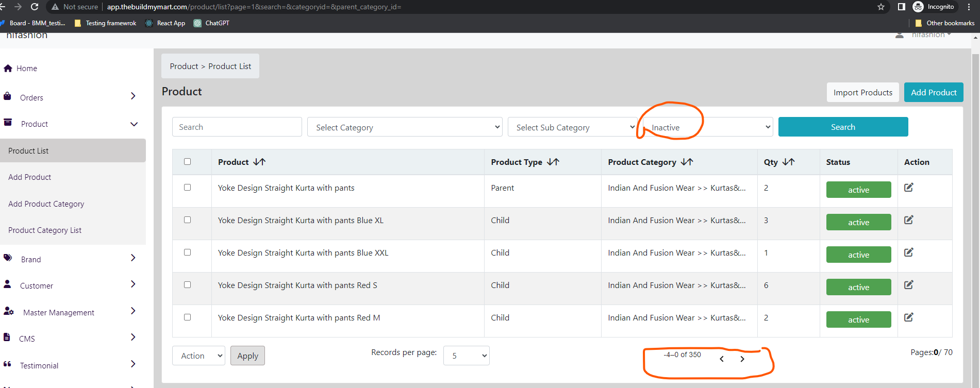Click edit icon for Kurta Blue XL row

coord(909,220)
